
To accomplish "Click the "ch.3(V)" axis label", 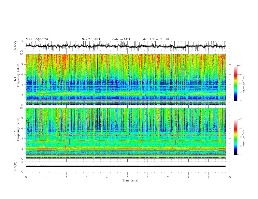I will pos(16,167).
